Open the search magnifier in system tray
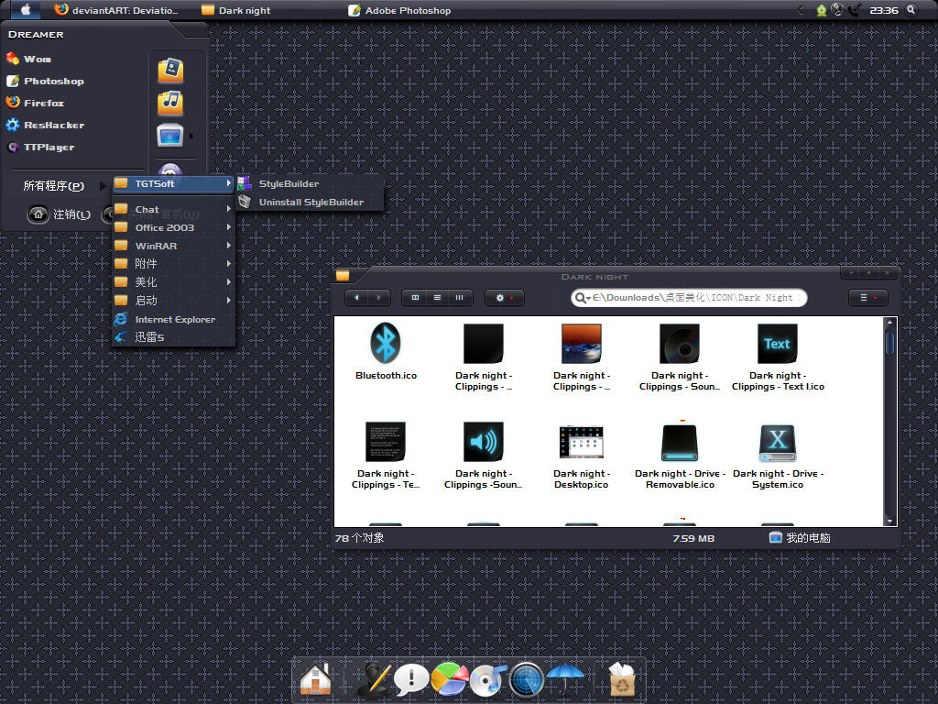938x704 pixels. [x=911, y=9]
